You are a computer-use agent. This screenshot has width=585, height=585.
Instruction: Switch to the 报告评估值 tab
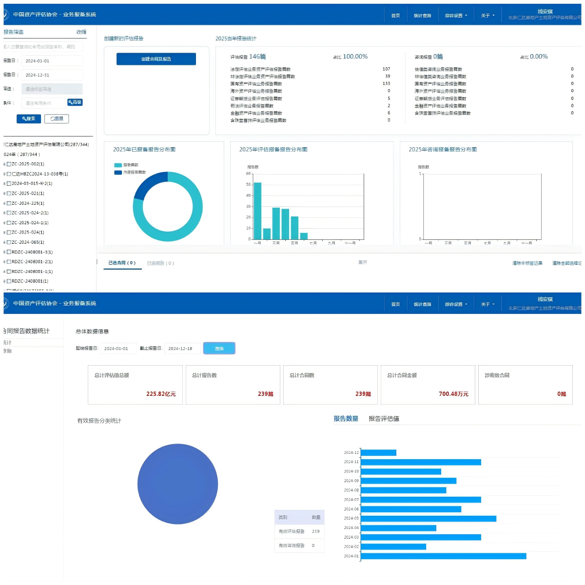point(384,419)
